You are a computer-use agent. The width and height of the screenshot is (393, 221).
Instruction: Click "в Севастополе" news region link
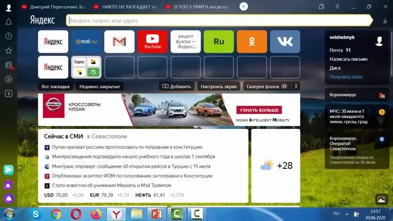(x=107, y=136)
